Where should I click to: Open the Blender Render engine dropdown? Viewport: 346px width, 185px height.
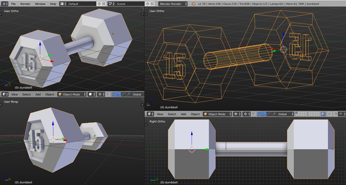point(173,3)
